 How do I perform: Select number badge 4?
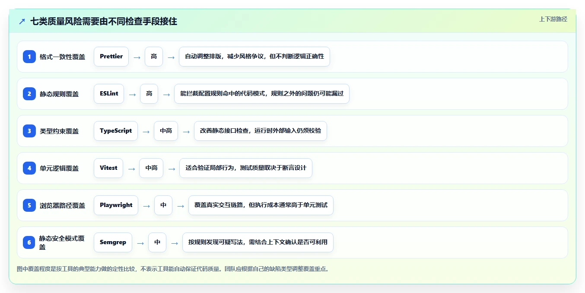point(29,168)
